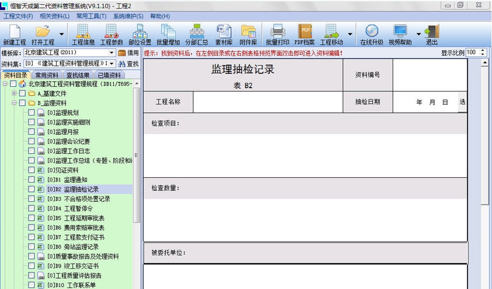Check the box beside 监理规划
This screenshot has height=289, width=492.
coord(32,113)
